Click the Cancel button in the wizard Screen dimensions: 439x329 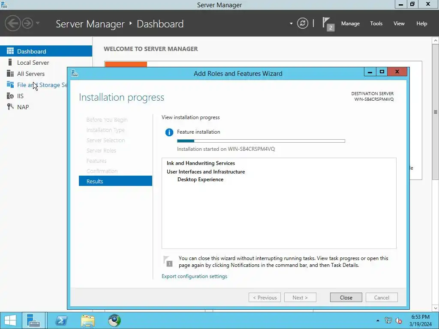click(382, 297)
